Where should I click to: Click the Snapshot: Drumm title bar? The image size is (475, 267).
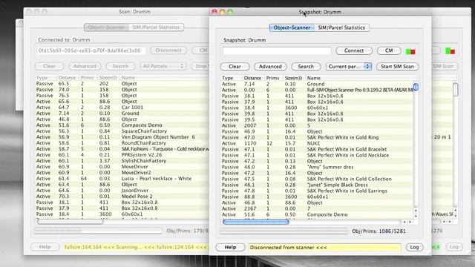(320, 12)
